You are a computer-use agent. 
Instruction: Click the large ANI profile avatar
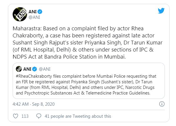tap(20, 14)
